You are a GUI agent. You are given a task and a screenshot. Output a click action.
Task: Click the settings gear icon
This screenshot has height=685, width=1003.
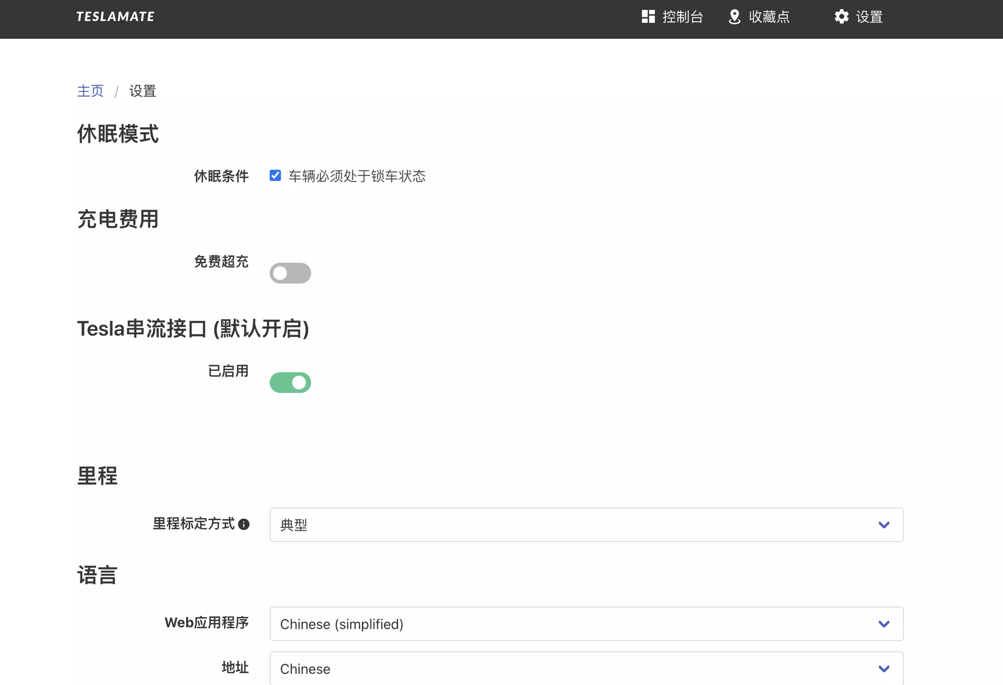(842, 17)
